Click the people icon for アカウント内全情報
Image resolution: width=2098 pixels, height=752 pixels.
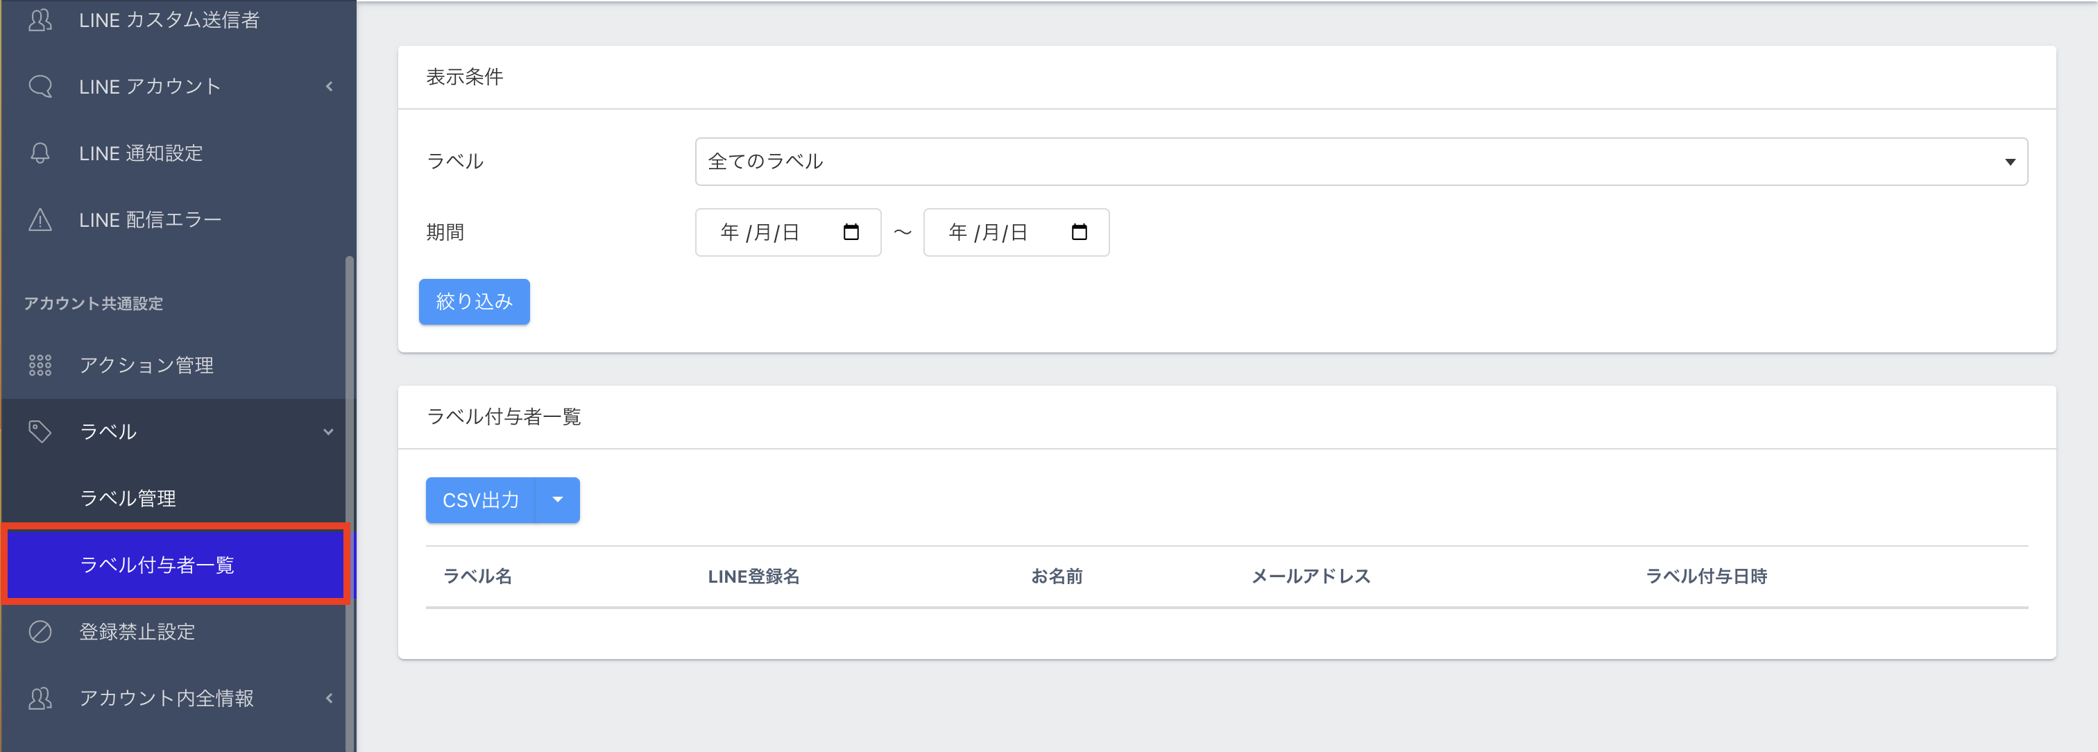[40, 698]
